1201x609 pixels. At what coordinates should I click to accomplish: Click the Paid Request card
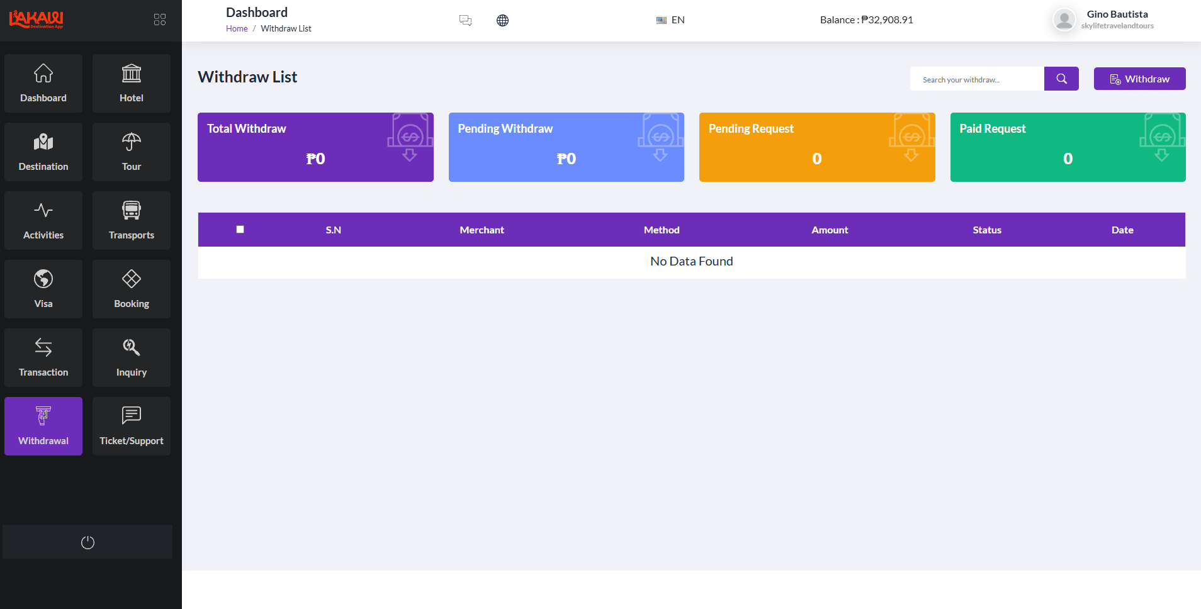(1068, 147)
